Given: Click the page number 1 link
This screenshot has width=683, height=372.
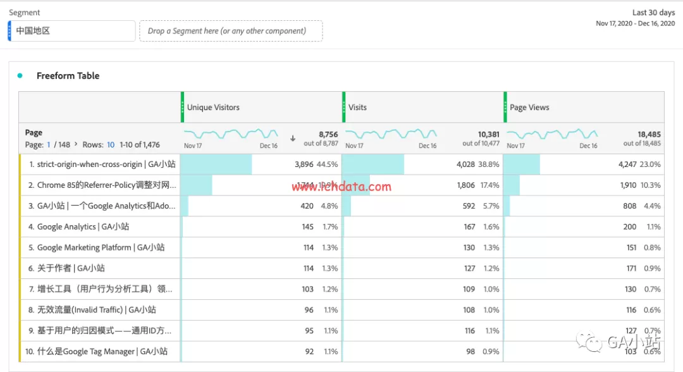Looking at the screenshot, I should pyautogui.click(x=48, y=144).
